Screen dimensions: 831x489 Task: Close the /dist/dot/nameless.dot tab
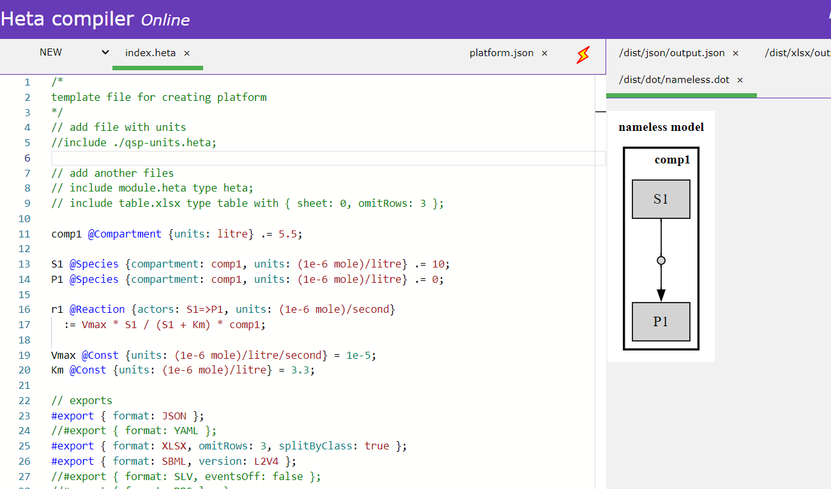click(x=739, y=80)
